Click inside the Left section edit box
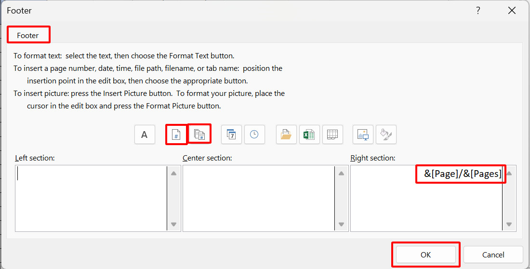 [x=91, y=198]
